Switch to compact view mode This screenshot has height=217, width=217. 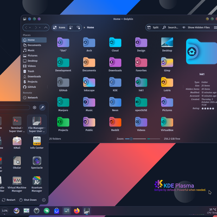71,28
